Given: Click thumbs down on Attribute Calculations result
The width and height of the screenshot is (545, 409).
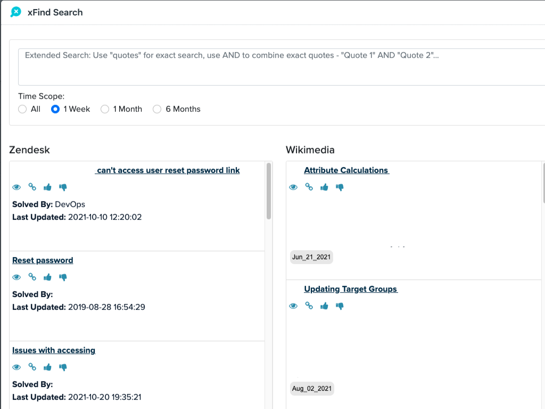Looking at the screenshot, I should point(340,187).
